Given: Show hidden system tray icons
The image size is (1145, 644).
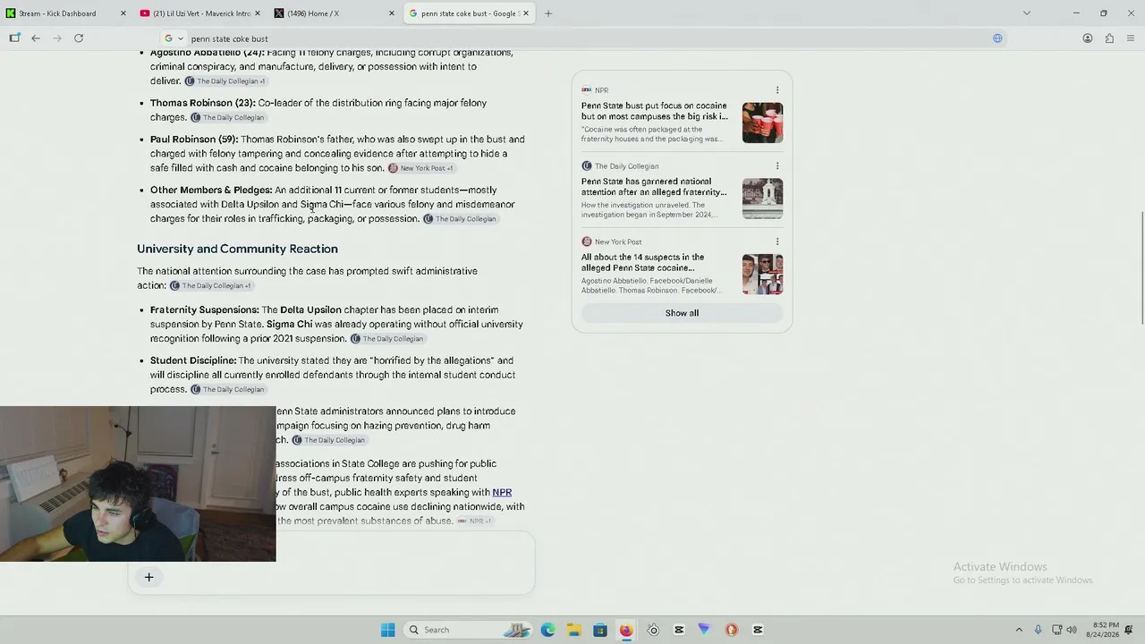Looking at the screenshot, I should pos(1019,630).
